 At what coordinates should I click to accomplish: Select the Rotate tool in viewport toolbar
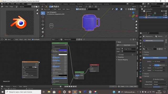click(43, 25)
